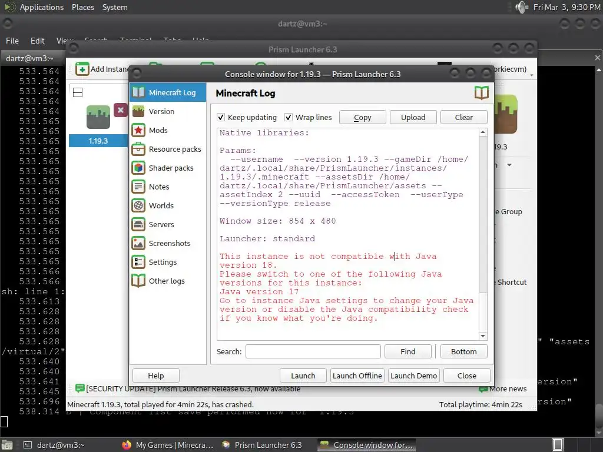Click the Servers rack icon
The height and width of the screenshot is (452, 603).
[x=138, y=224]
